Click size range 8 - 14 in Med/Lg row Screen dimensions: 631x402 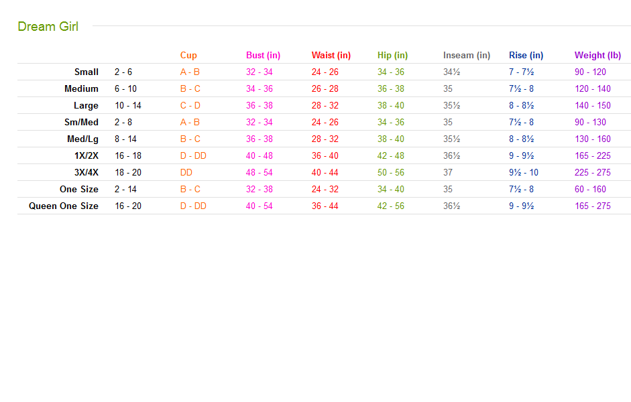(x=125, y=139)
